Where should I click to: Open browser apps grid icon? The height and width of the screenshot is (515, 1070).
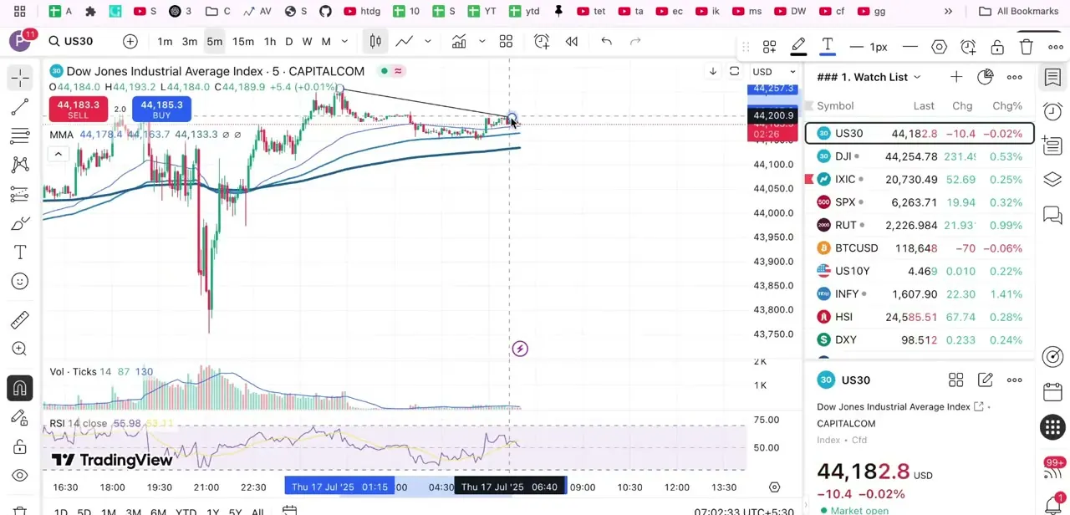19,11
